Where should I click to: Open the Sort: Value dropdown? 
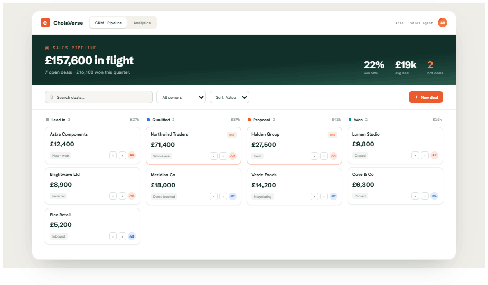(x=229, y=97)
